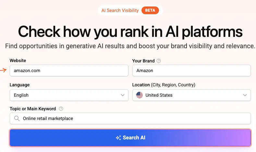Expand the Language dropdown chevron

(x=122, y=95)
